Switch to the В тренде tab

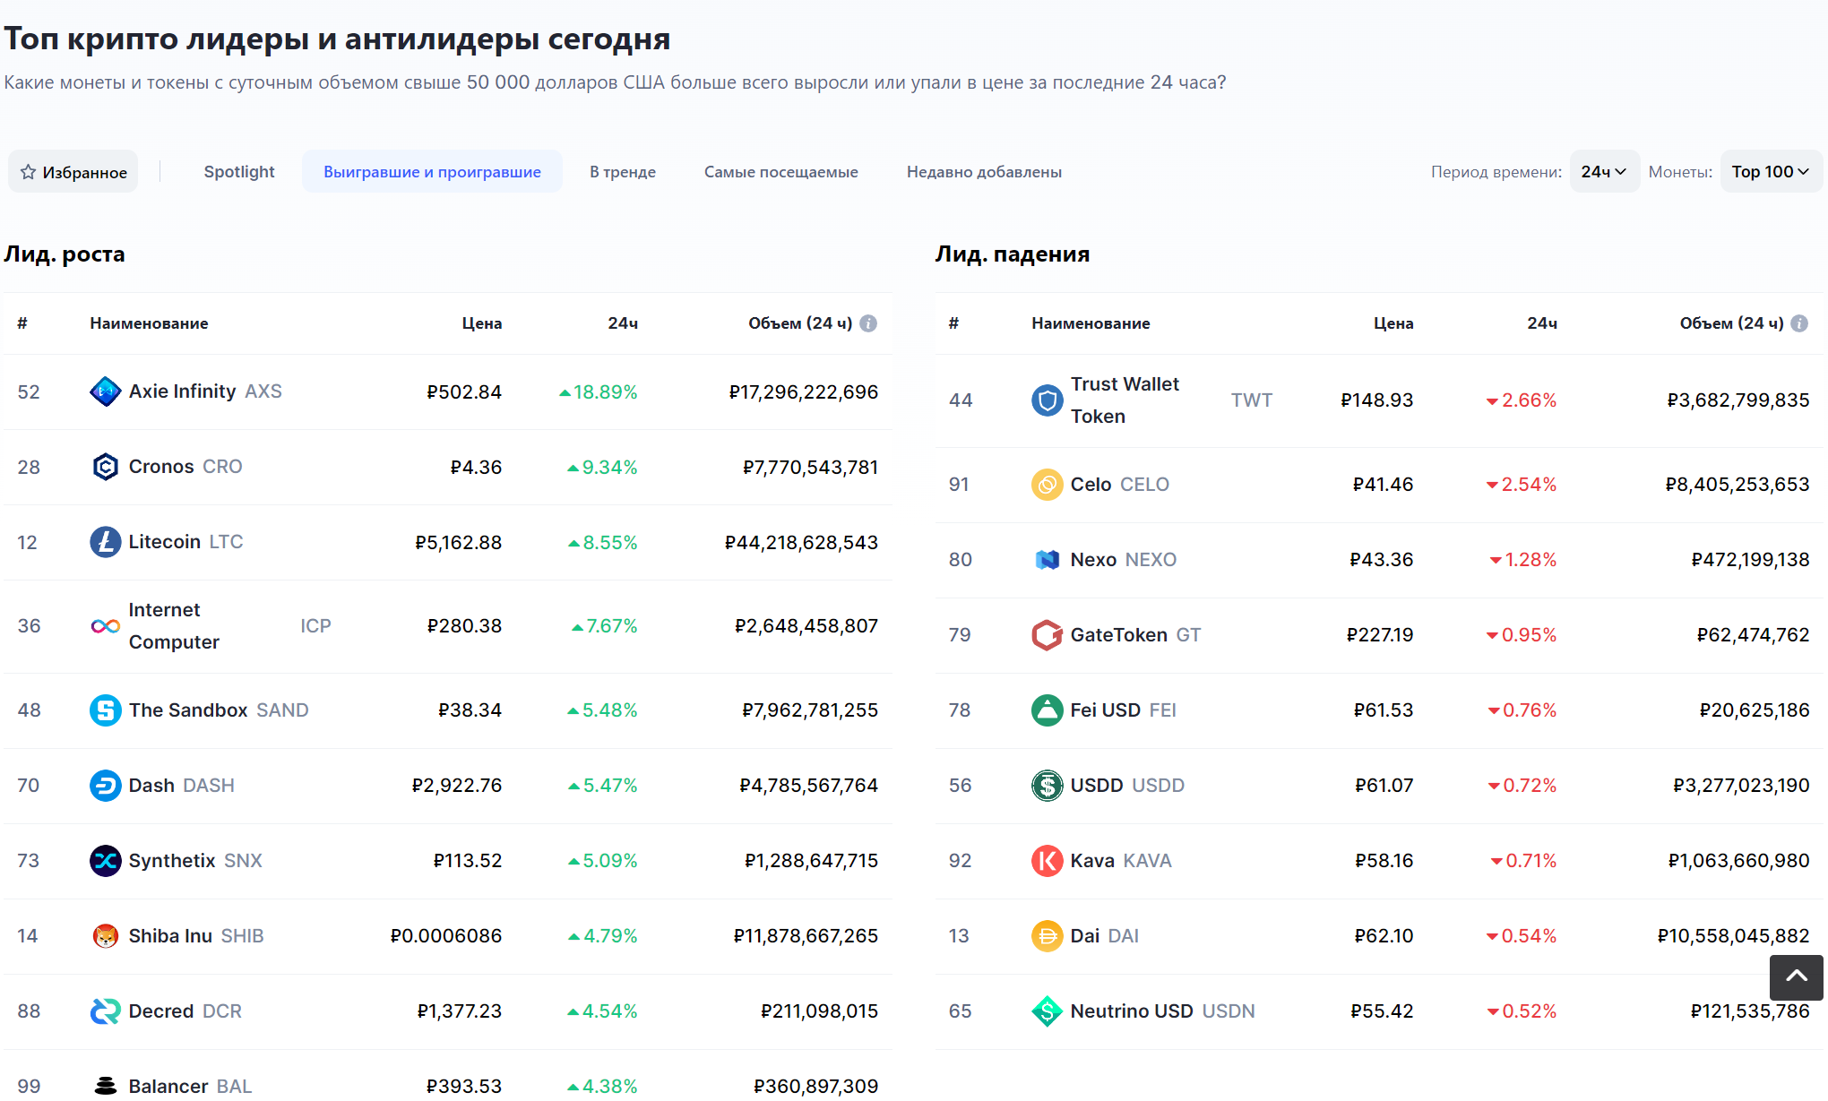[x=622, y=171]
